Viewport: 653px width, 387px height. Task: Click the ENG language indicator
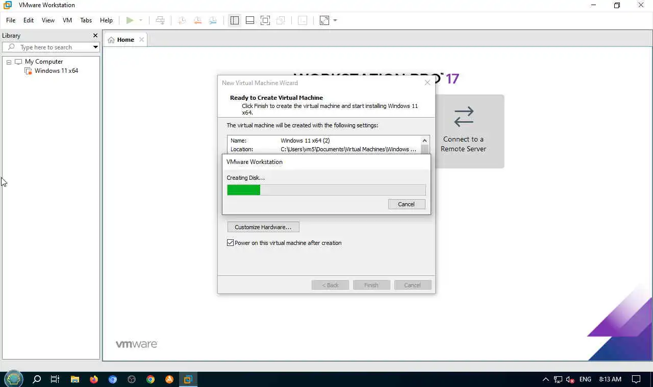585,379
